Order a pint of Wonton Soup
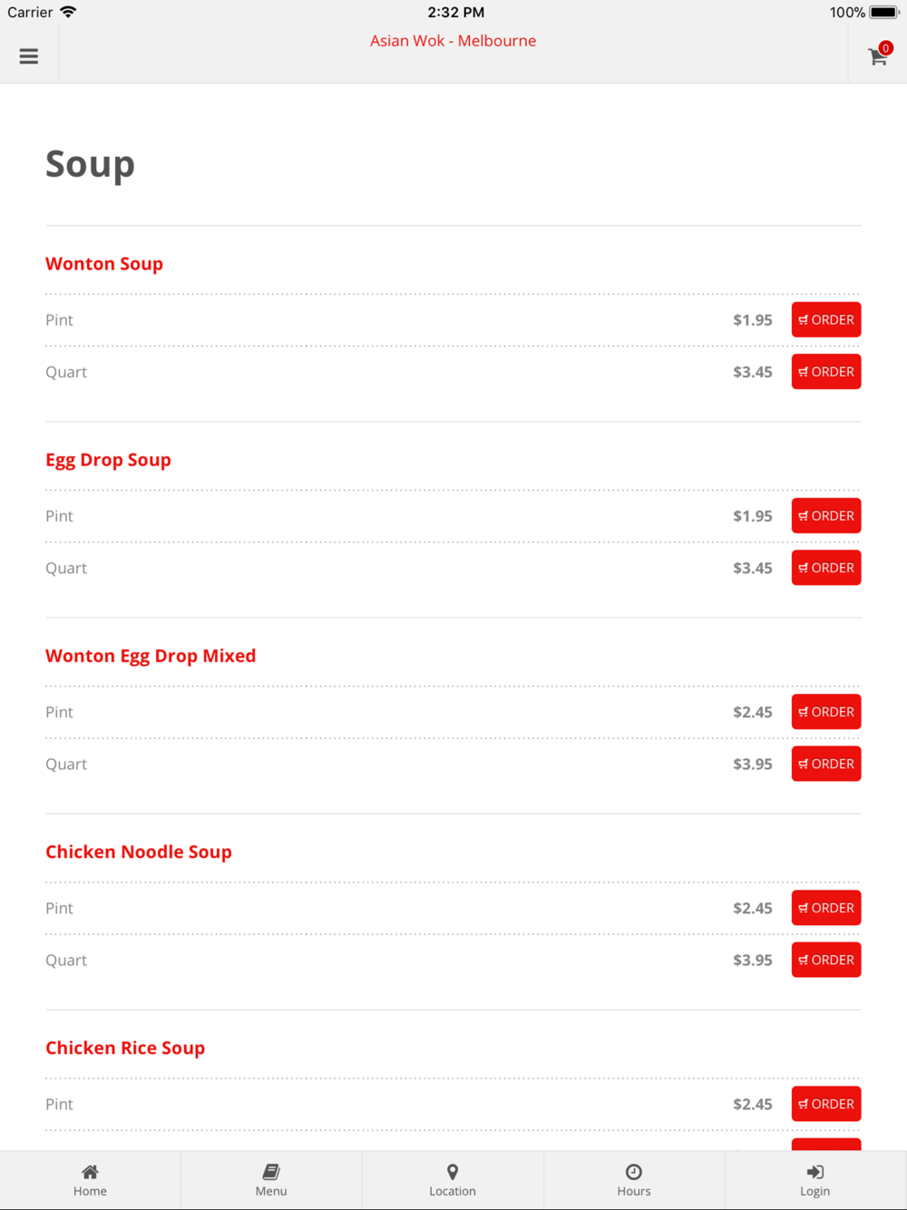Image resolution: width=907 pixels, height=1210 pixels. (x=825, y=320)
